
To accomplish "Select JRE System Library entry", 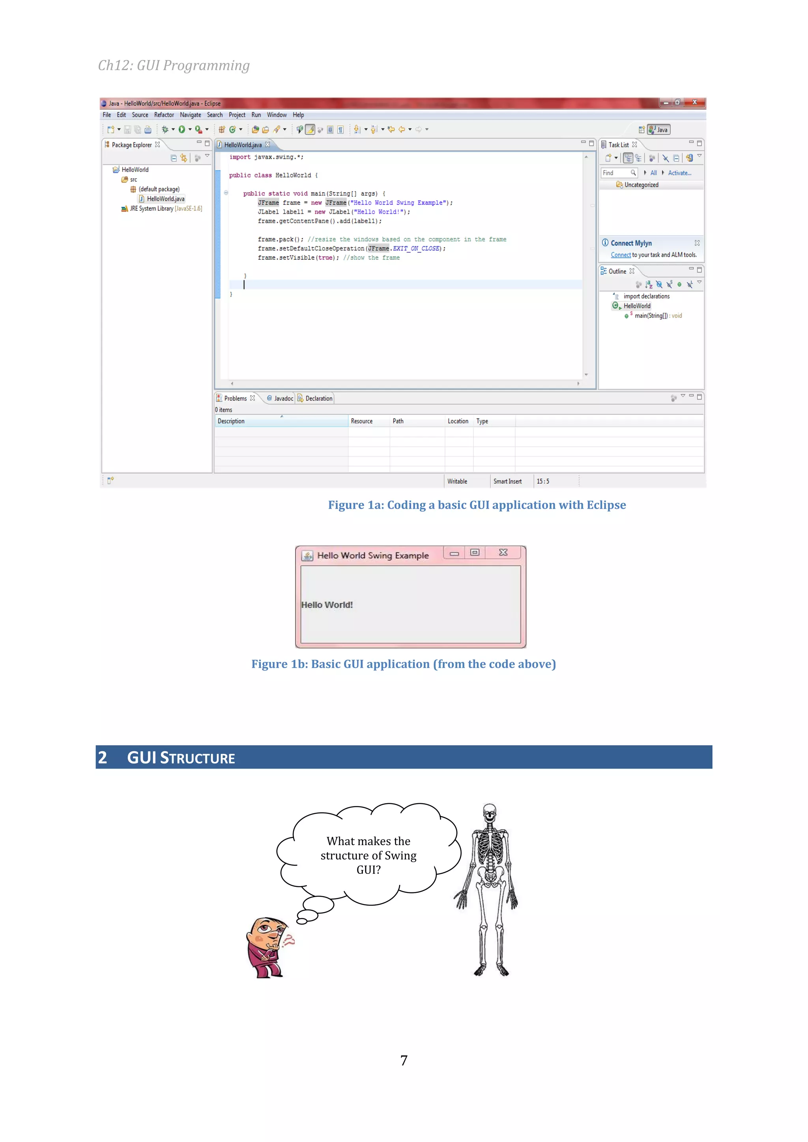I will pyautogui.click(x=162, y=208).
